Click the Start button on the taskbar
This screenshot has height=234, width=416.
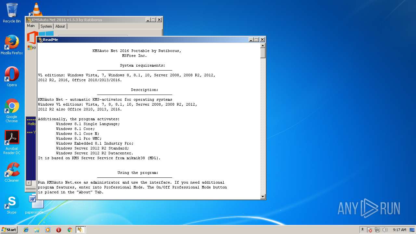(9, 229)
